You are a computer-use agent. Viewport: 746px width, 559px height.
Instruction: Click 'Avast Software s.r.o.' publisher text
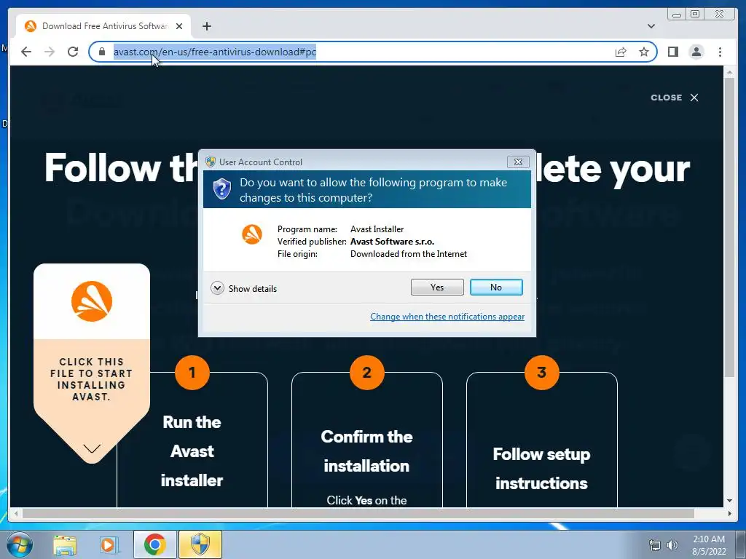point(392,242)
